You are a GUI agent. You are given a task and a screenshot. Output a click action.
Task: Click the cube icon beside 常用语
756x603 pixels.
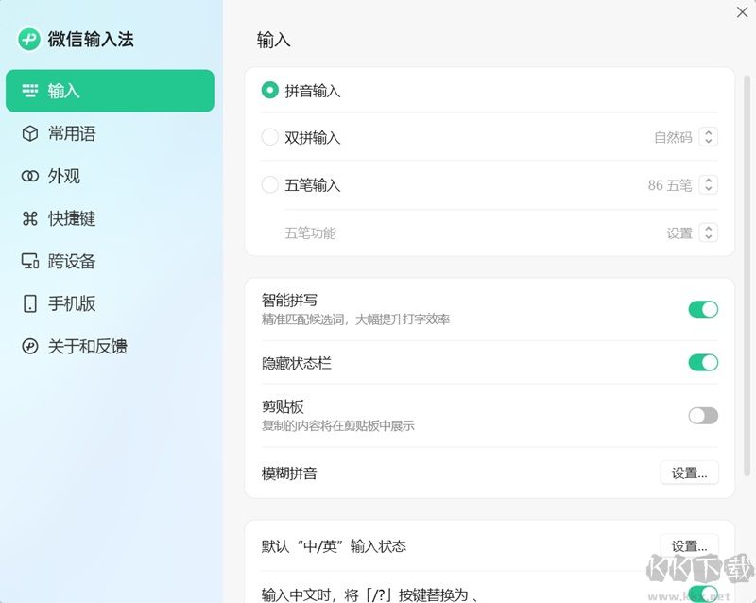[x=30, y=133]
